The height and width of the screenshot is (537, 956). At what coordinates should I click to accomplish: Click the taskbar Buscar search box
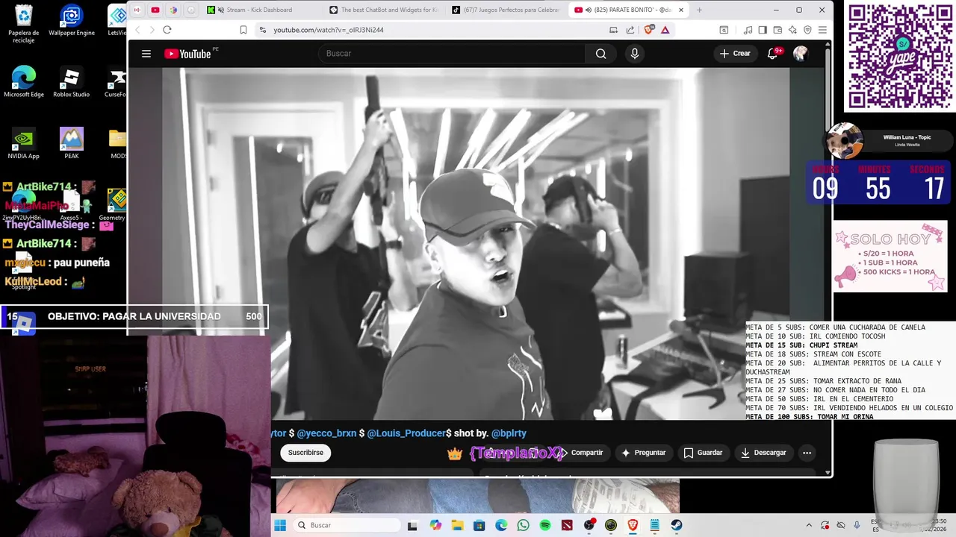pyautogui.click(x=345, y=525)
